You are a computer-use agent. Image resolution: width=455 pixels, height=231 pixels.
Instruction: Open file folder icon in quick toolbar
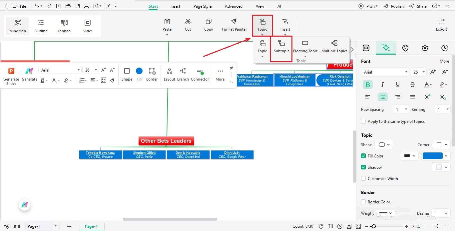(68, 6)
